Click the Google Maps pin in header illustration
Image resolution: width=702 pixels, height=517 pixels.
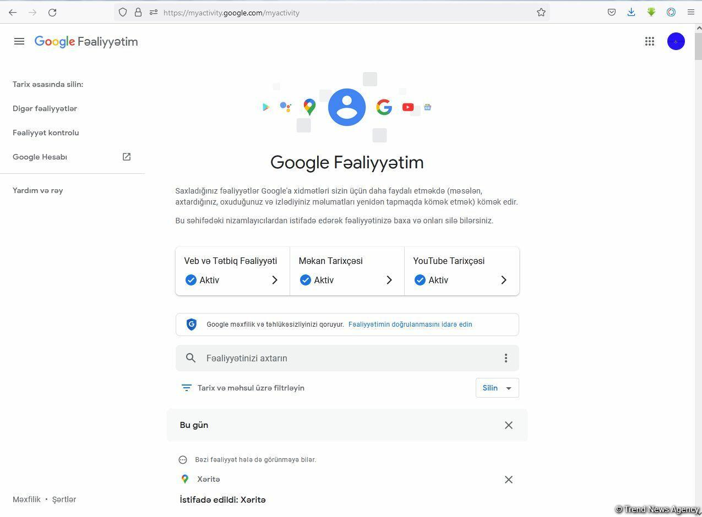(x=309, y=107)
